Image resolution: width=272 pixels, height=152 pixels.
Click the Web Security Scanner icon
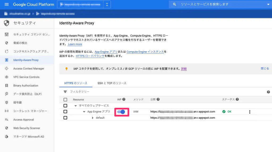pos(7,128)
